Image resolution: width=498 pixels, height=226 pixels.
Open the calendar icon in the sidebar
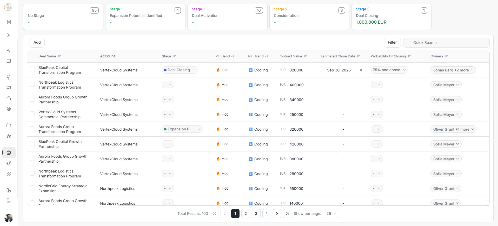coord(9,61)
